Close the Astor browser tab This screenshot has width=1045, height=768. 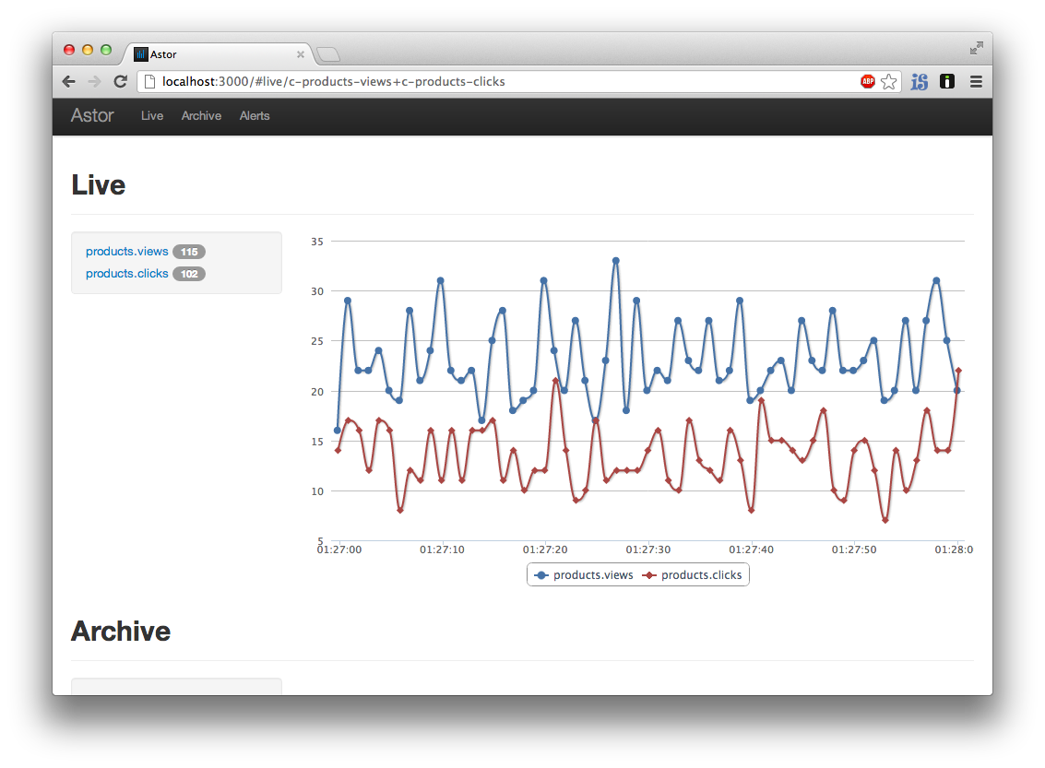tap(301, 54)
